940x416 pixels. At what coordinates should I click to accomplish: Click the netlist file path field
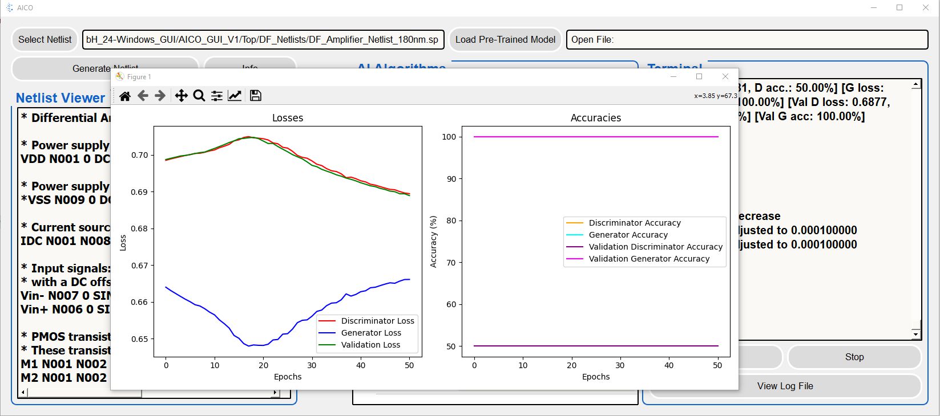(263, 39)
